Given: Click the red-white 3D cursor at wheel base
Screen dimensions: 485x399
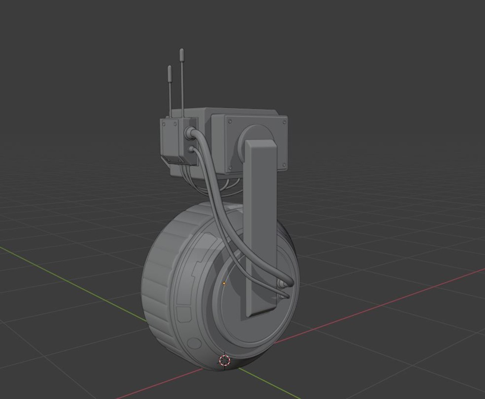Looking at the screenshot, I should [224, 360].
